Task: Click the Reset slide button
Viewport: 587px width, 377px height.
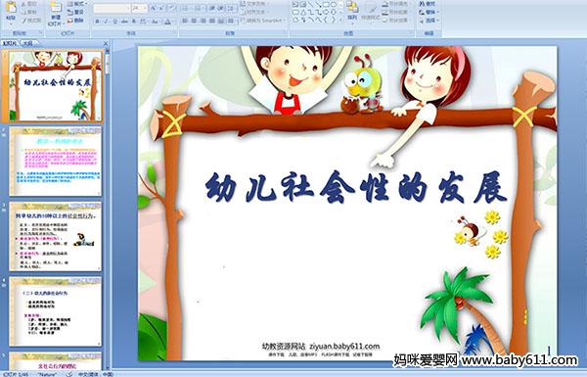Action: (x=75, y=13)
